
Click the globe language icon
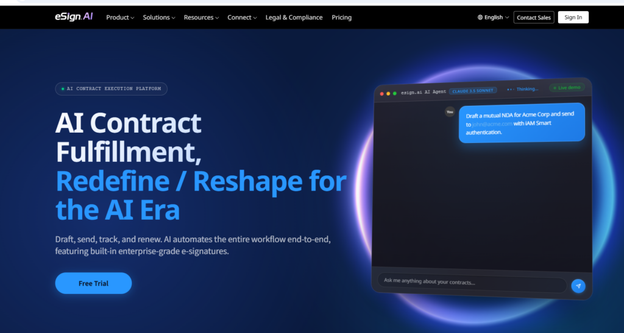pos(480,17)
